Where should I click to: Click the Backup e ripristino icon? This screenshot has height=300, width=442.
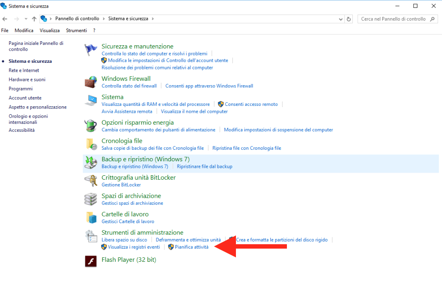point(91,163)
